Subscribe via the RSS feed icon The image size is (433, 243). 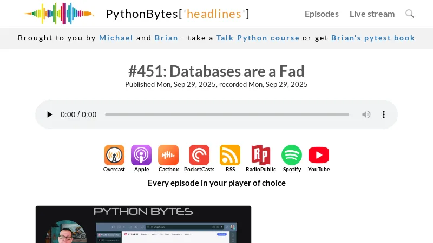[x=230, y=156]
